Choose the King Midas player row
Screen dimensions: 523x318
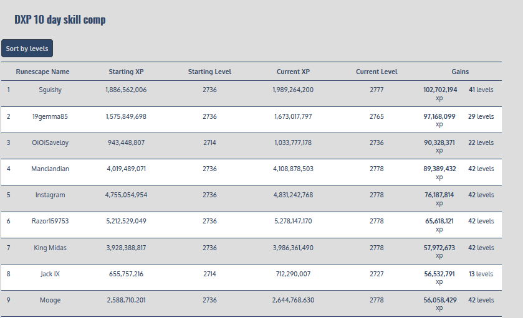[50, 248]
